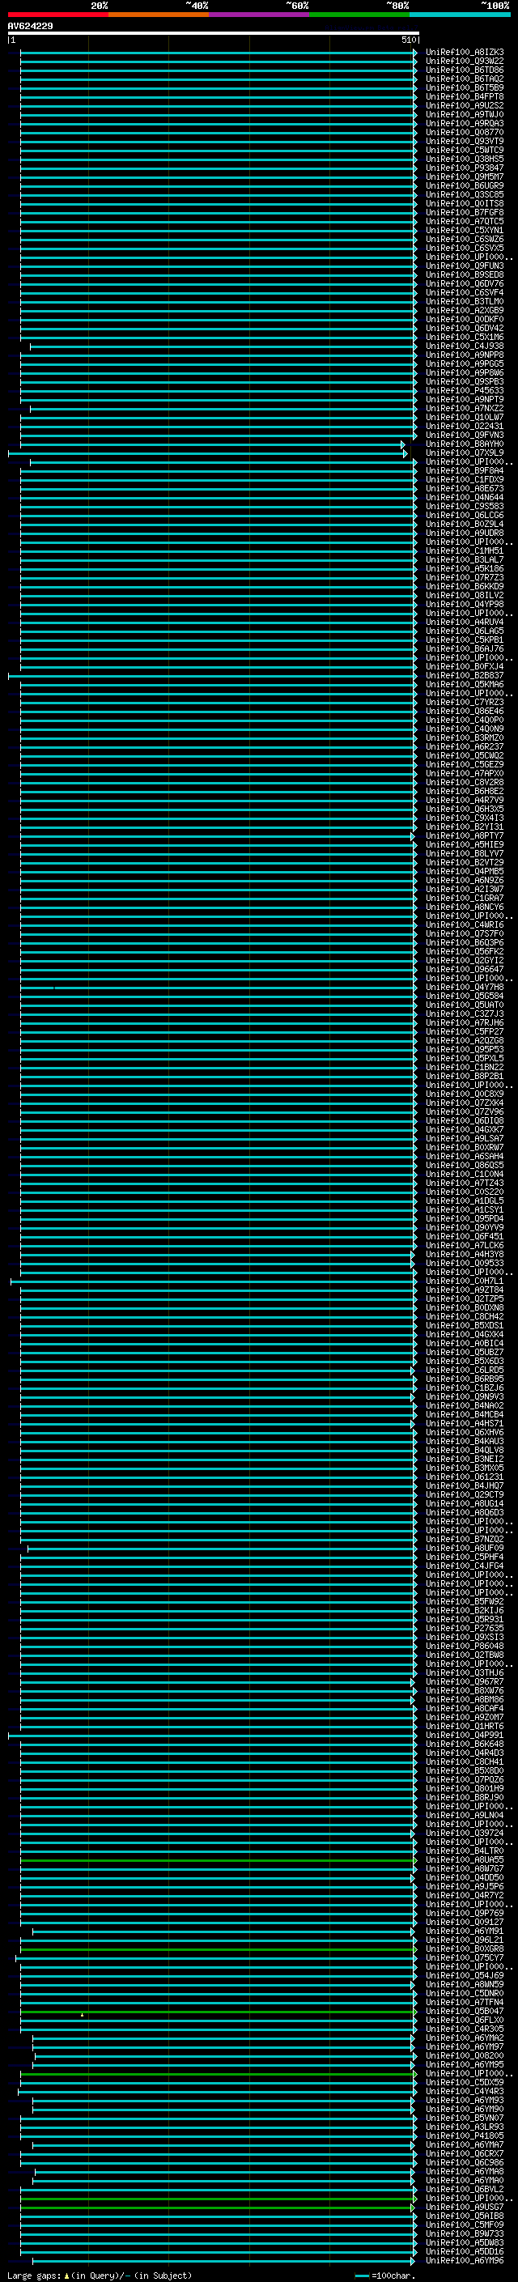Select the UniRef100_C1FDX9 entry
This screenshot has width=518, height=2282.
click(x=465, y=480)
